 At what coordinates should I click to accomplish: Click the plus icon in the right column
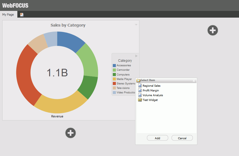213,30
